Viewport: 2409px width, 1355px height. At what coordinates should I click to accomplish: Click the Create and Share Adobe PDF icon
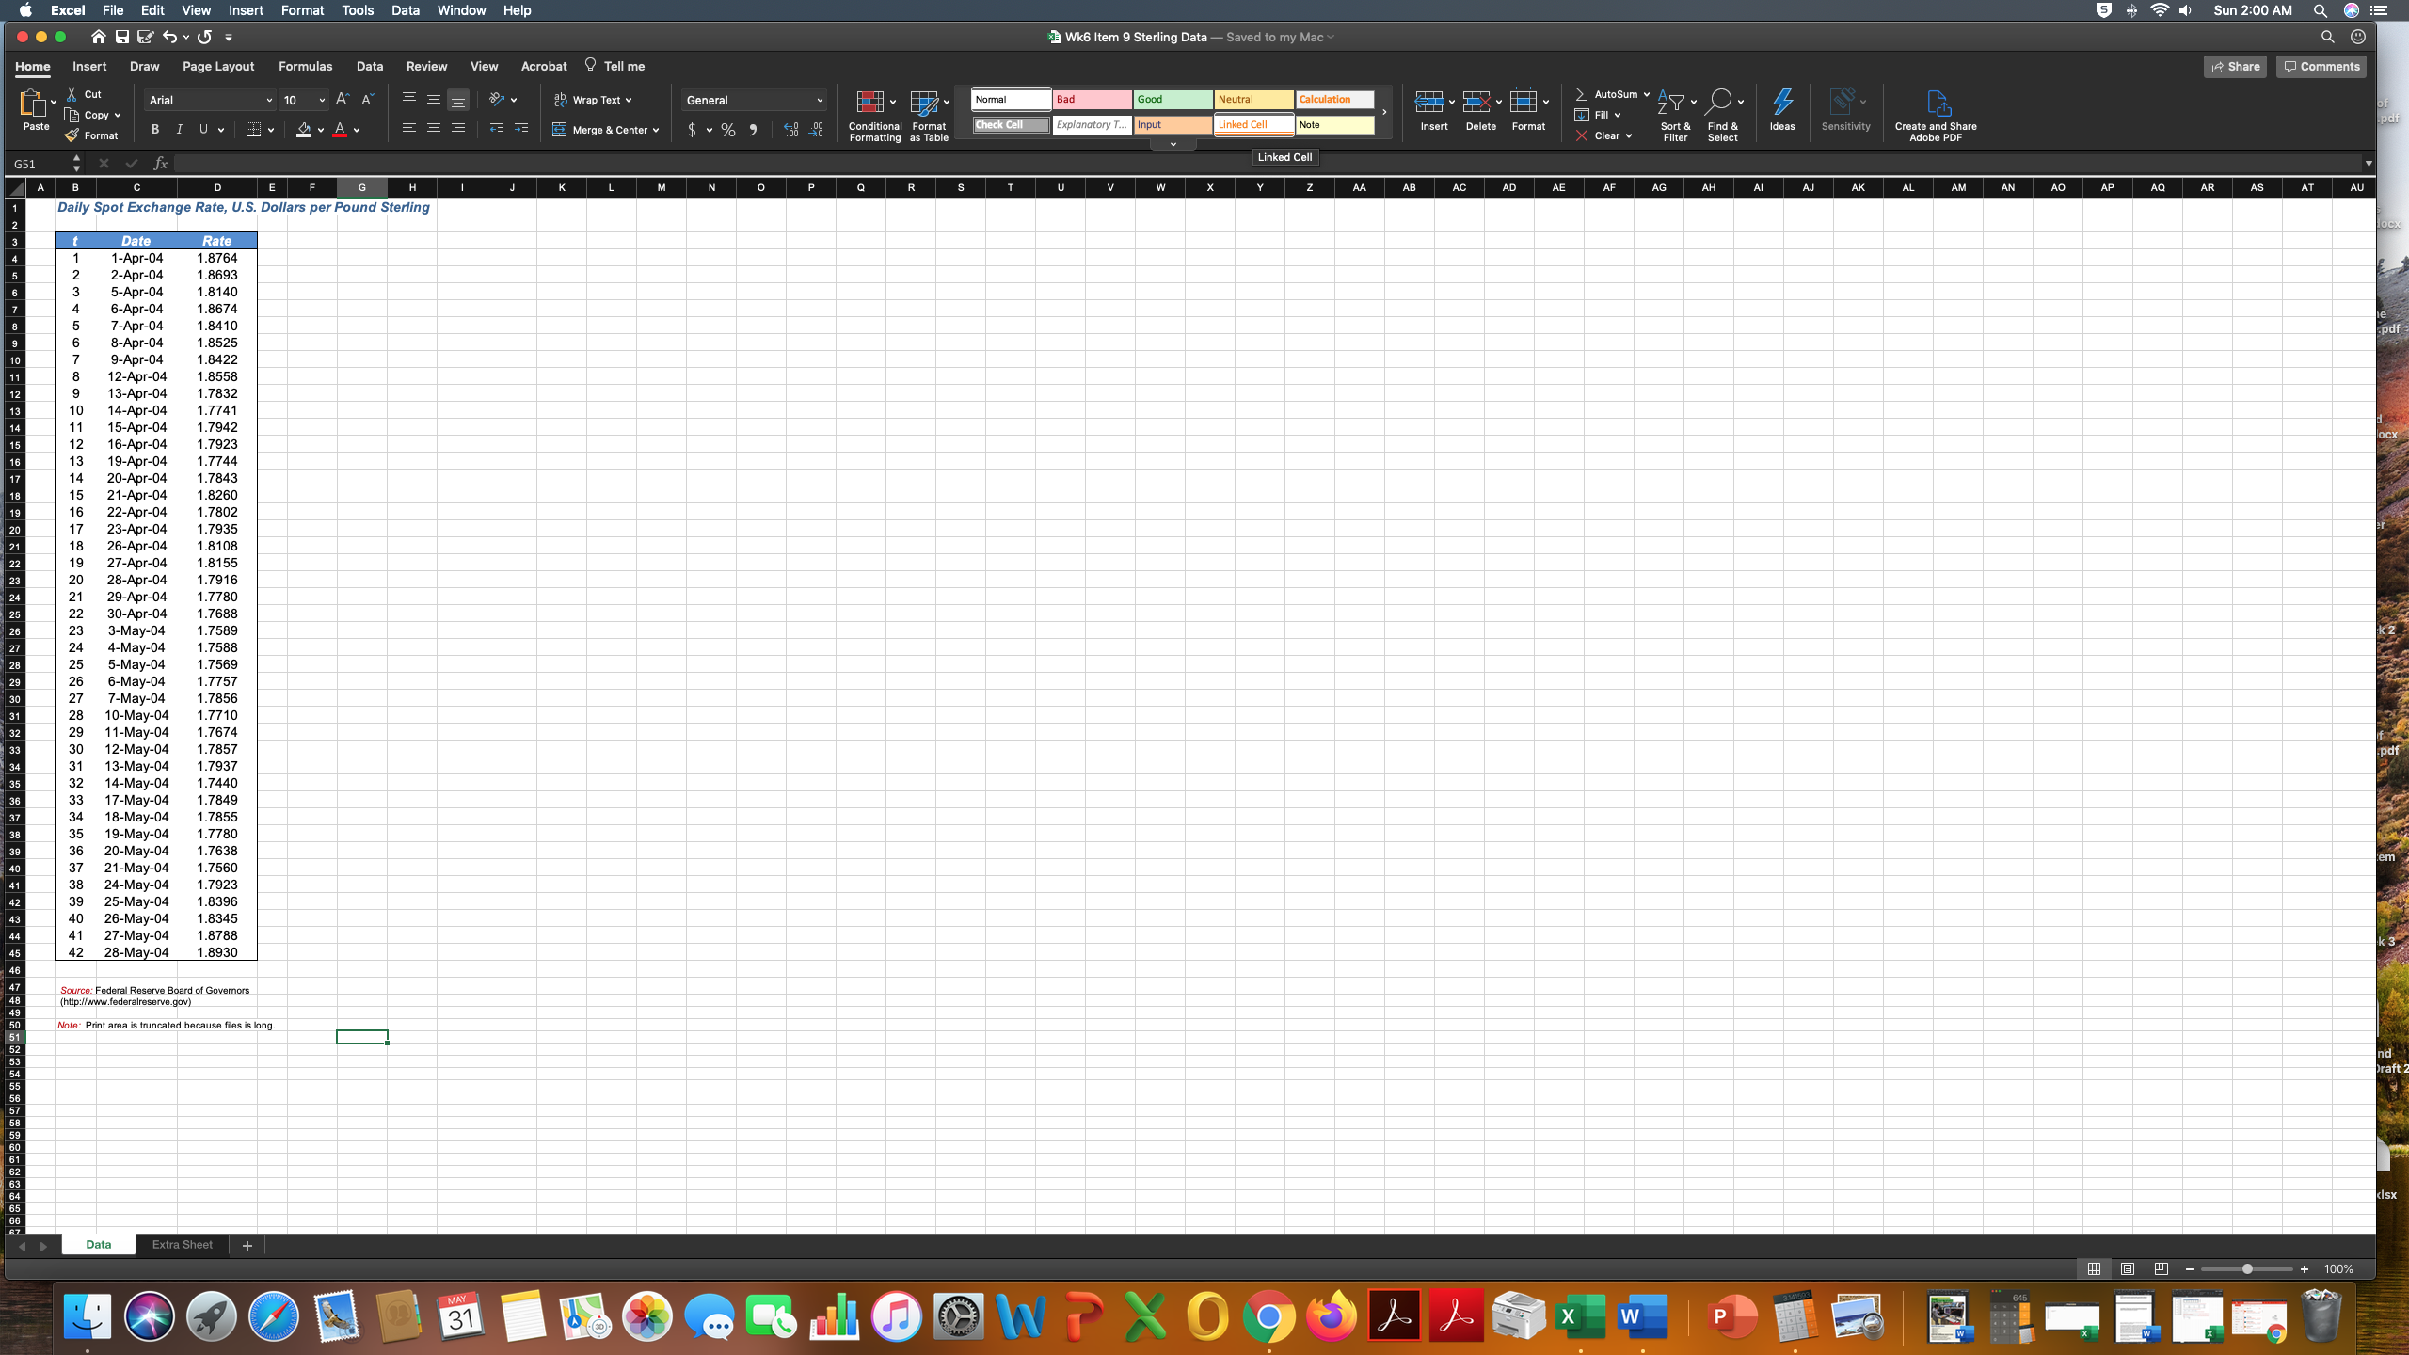(x=1937, y=103)
